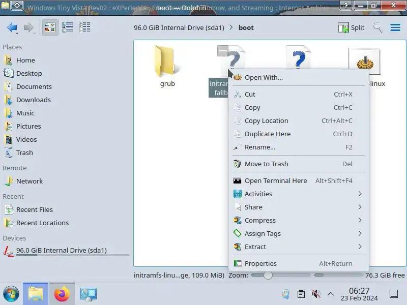Screen dimensions: 407x305
Task: Open the hamburger menu
Action: (x=395, y=27)
